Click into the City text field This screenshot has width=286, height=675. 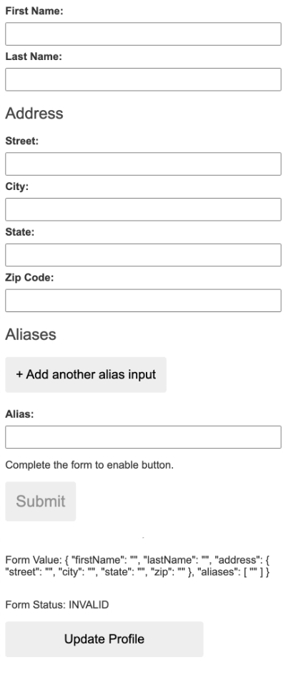[x=143, y=210]
